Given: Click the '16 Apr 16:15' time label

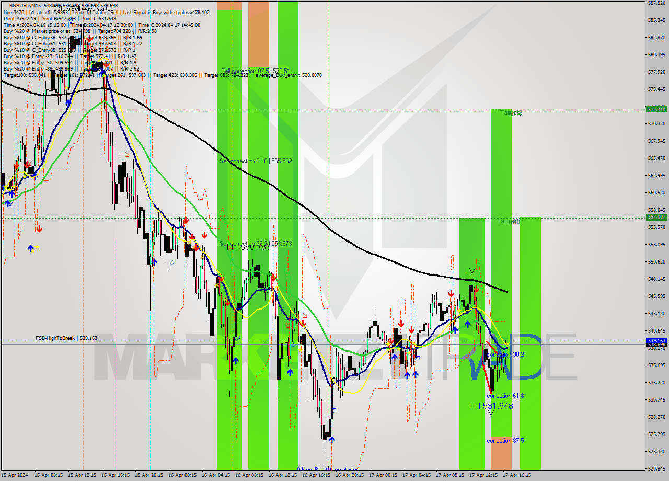Looking at the screenshot, I should pyautogui.click(x=316, y=475).
